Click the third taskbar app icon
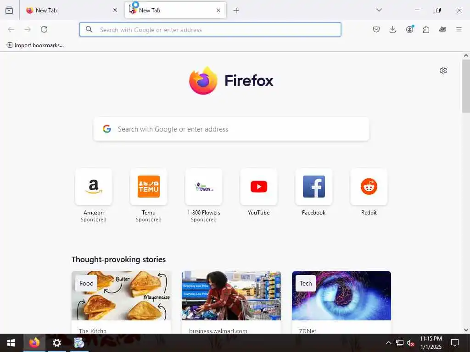Screen dimensions: 470x352 79,343
